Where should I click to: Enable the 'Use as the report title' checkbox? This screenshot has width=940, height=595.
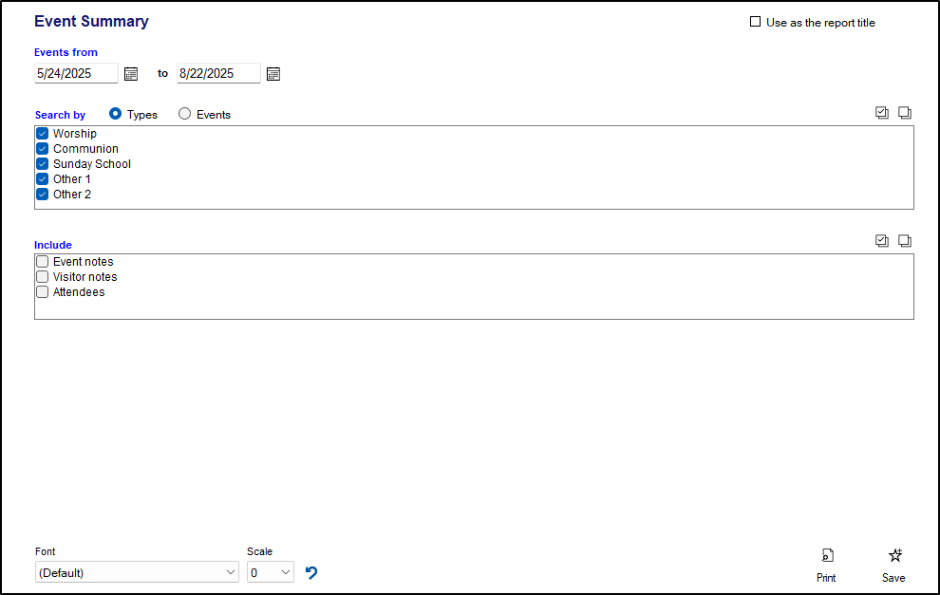tap(755, 21)
